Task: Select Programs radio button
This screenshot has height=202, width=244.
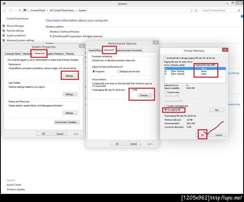Action: (x=94, y=72)
